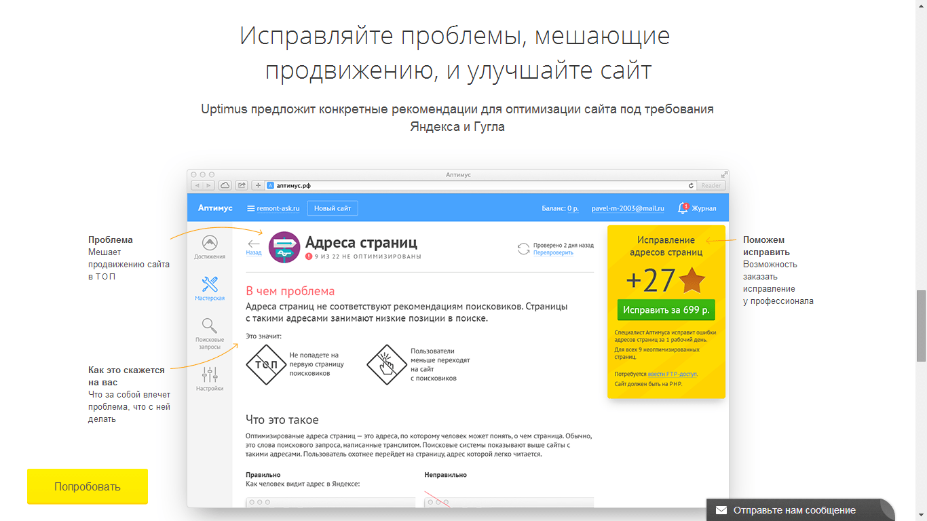
Task: Click browser forward navigation arrow
Action: pyautogui.click(x=208, y=185)
